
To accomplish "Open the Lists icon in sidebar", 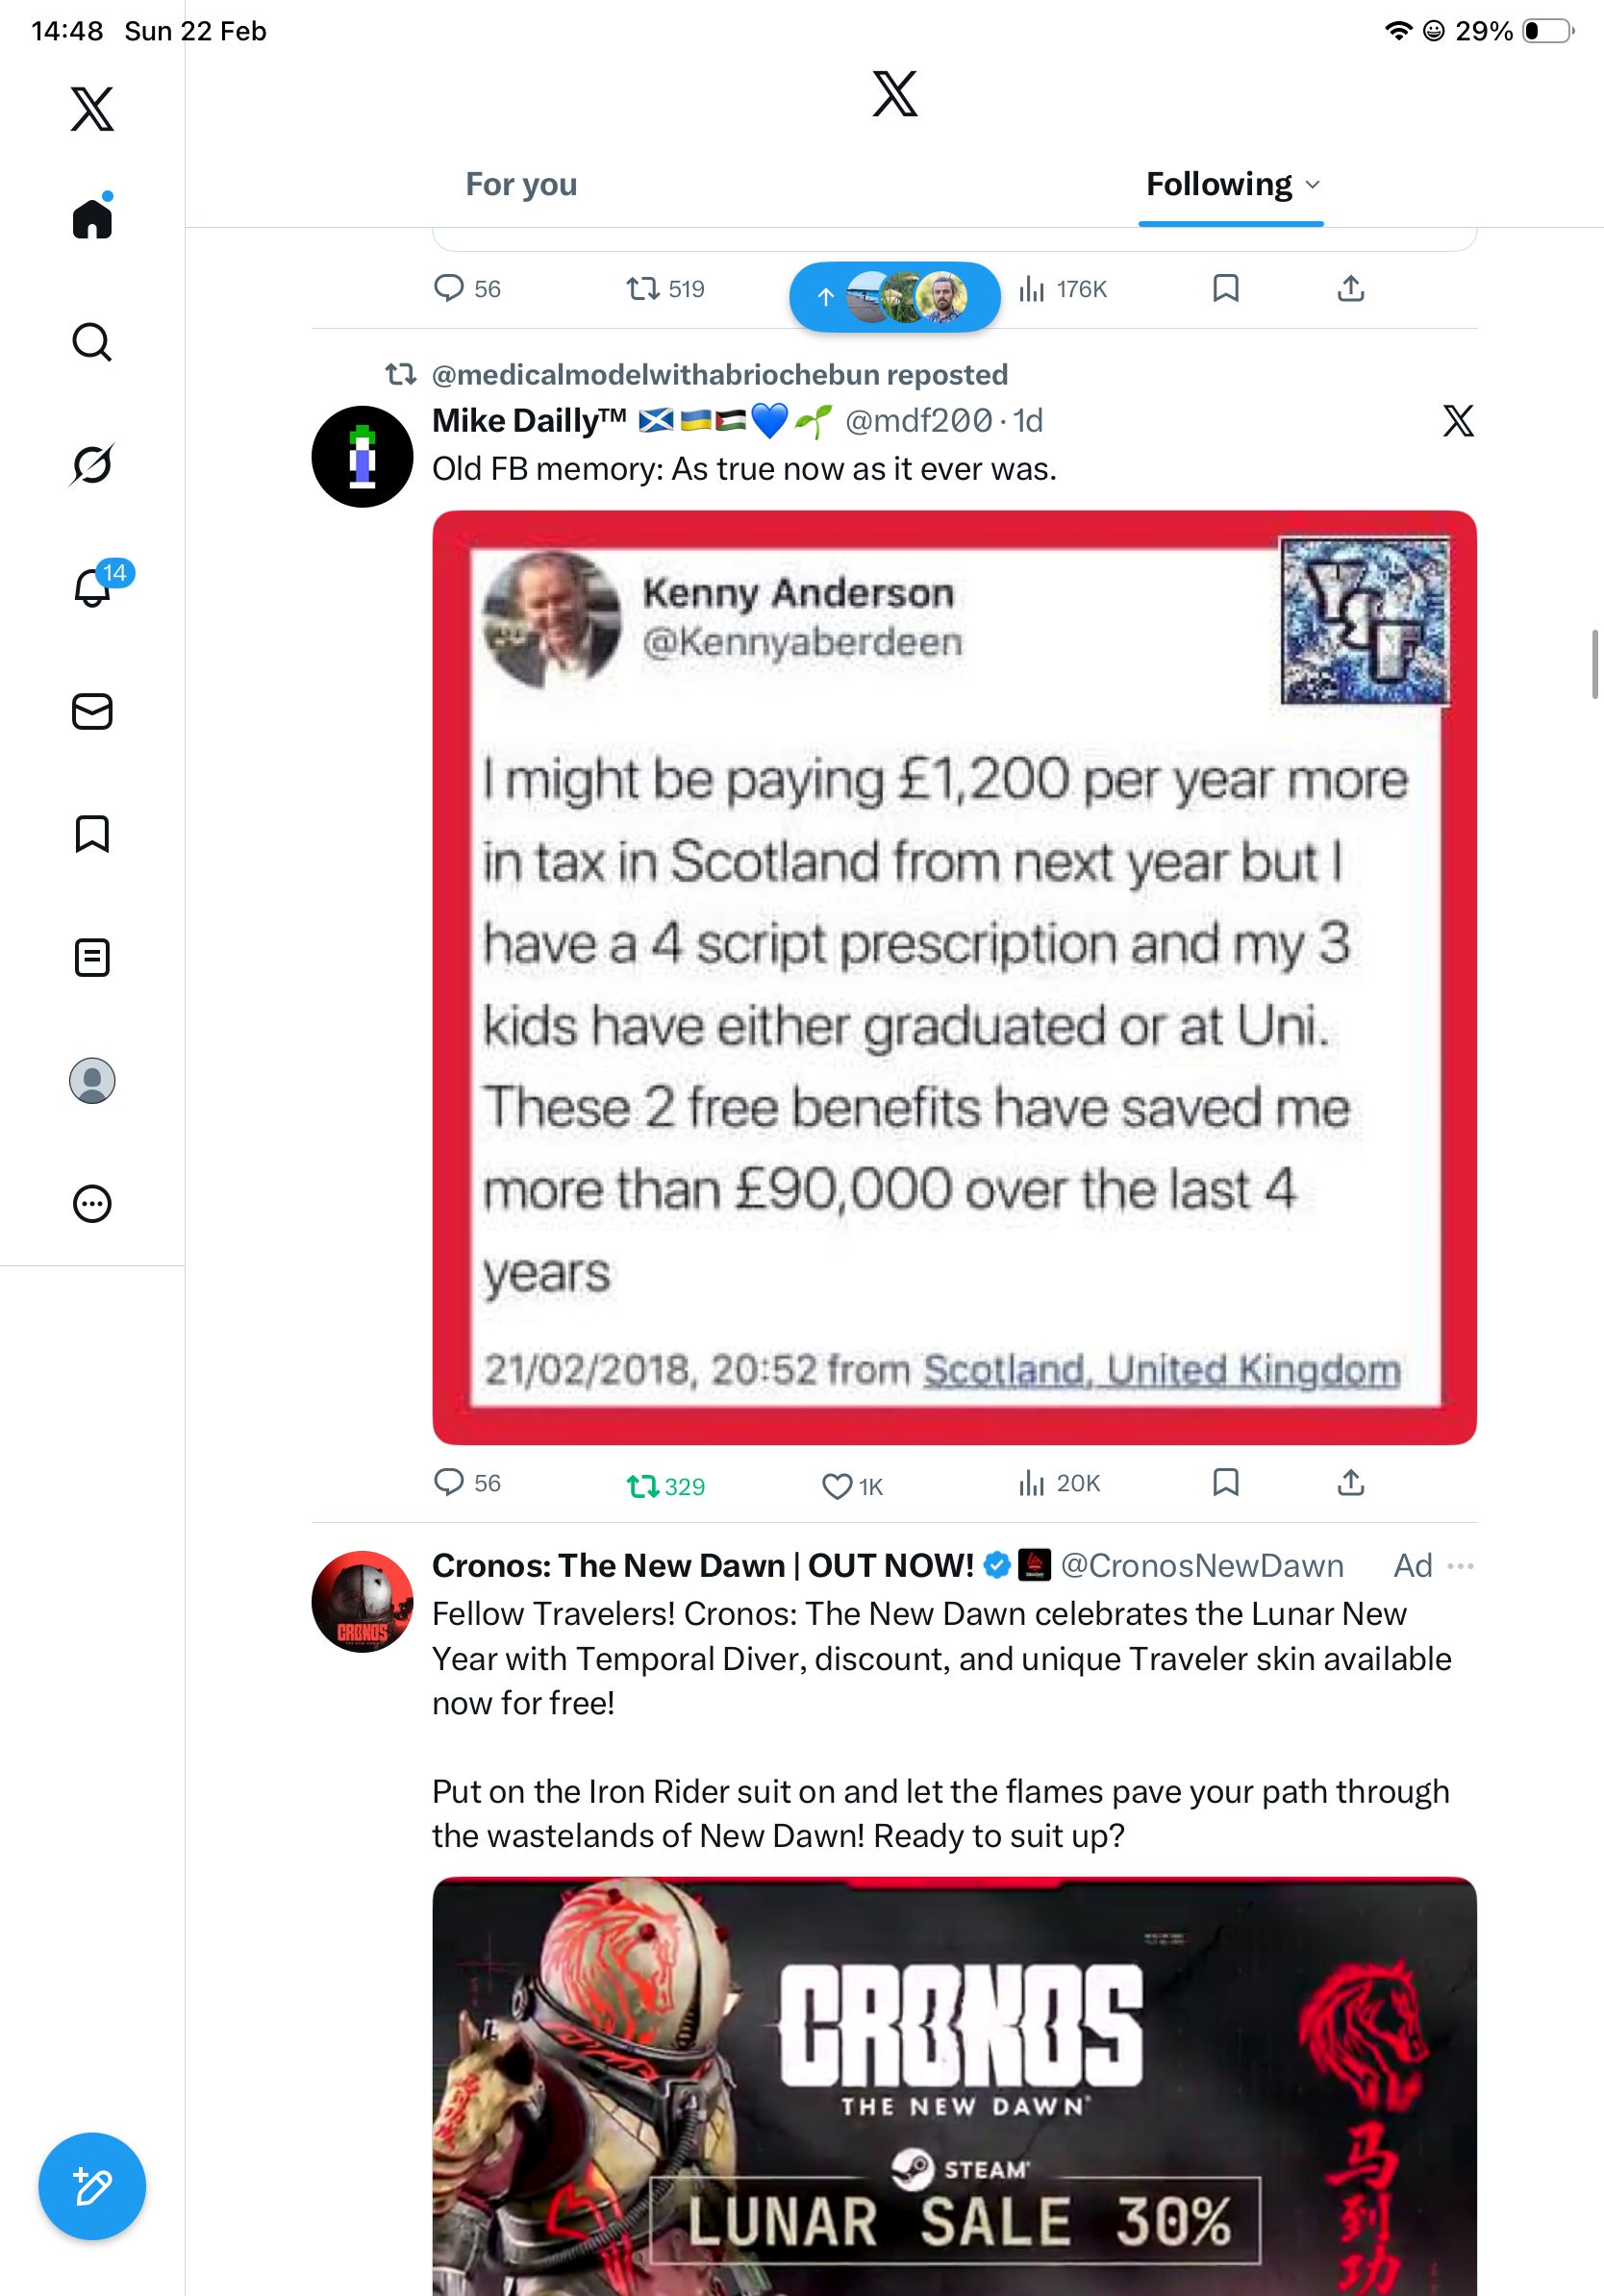I will 92,957.
